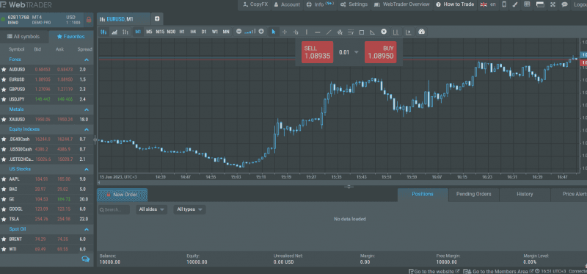Select the horizontal line drawing tool

click(x=318, y=32)
